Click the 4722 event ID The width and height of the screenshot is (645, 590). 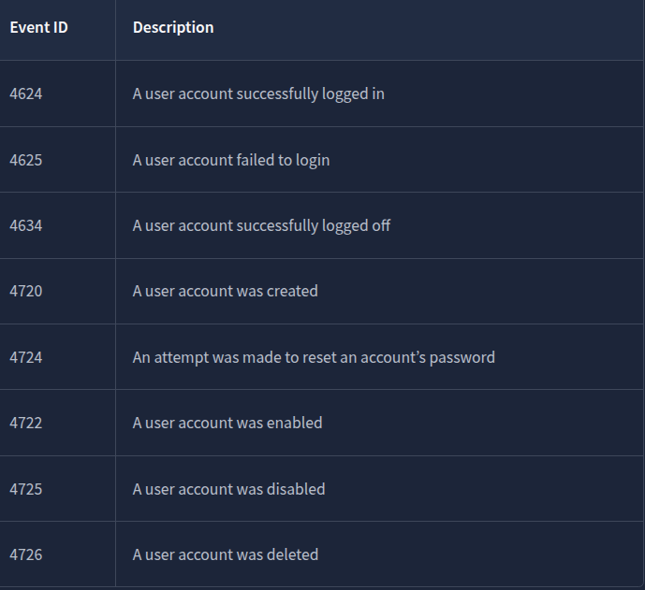tap(26, 423)
